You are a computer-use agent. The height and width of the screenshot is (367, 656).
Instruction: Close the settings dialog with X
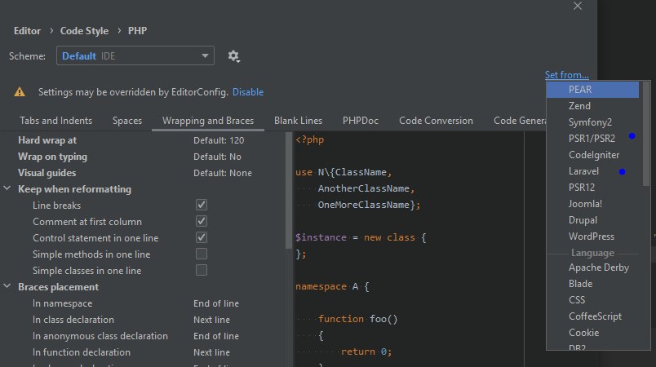pyautogui.click(x=578, y=7)
